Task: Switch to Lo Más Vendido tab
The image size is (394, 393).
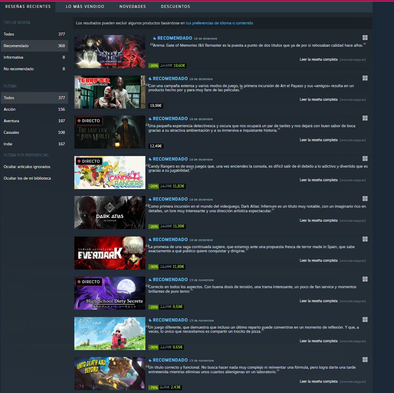Action: (85, 7)
